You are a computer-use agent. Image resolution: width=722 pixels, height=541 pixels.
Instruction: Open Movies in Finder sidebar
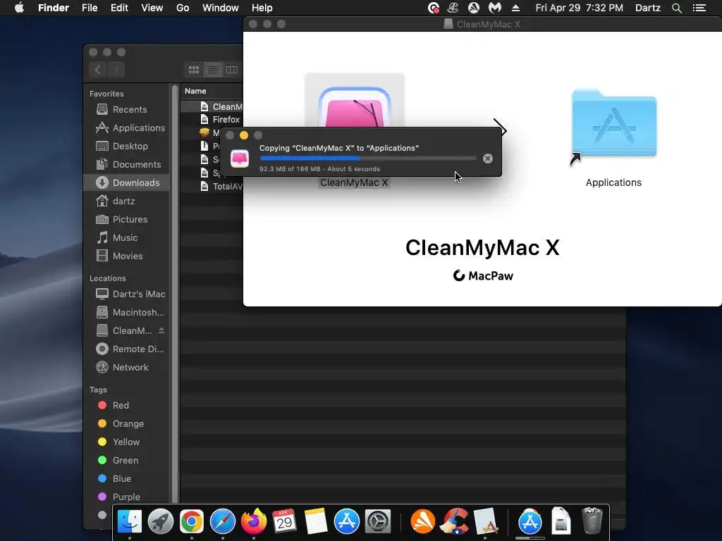pos(126,256)
